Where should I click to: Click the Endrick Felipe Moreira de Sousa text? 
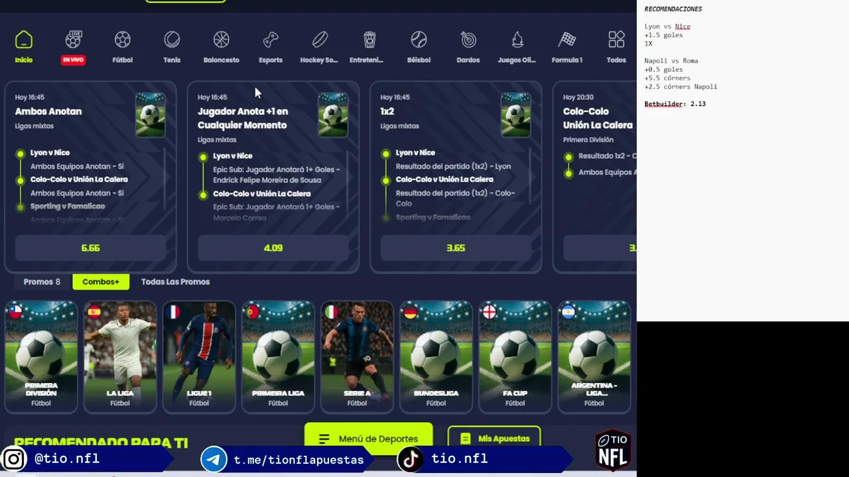[267, 180]
